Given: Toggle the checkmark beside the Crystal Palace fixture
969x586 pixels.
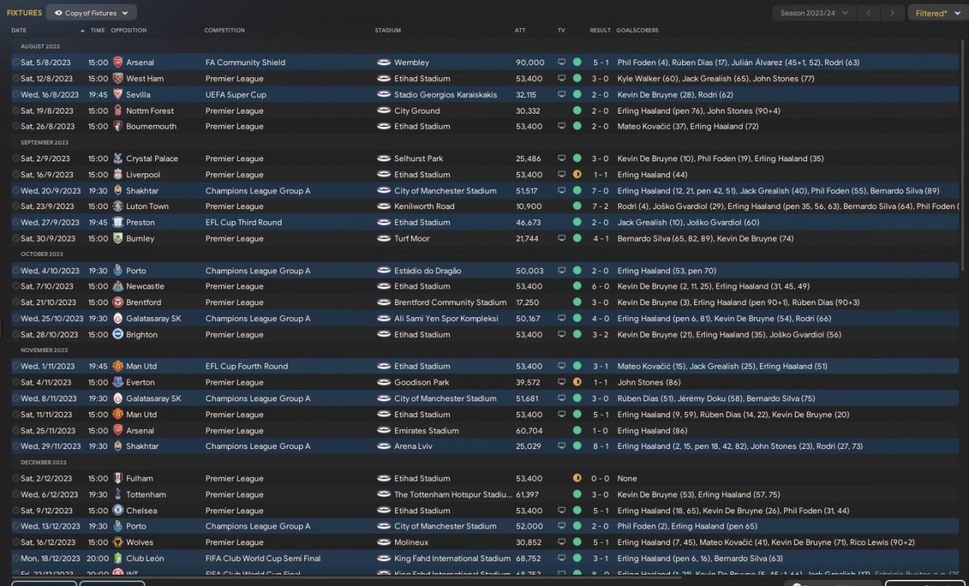Looking at the screenshot, I should (x=16, y=159).
